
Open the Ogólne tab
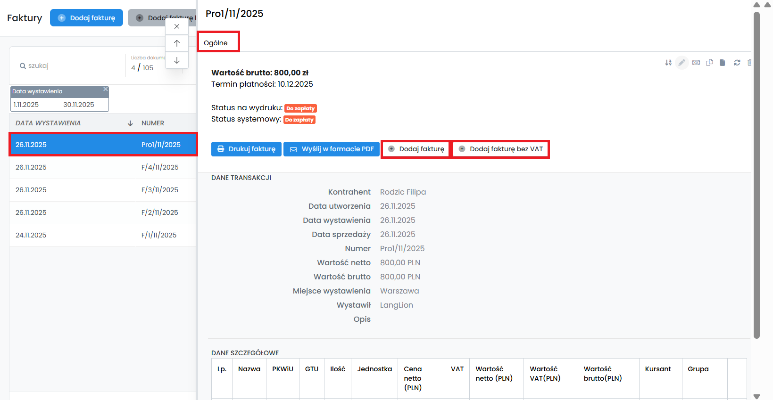pyautogui.click(x=216, y=43)
